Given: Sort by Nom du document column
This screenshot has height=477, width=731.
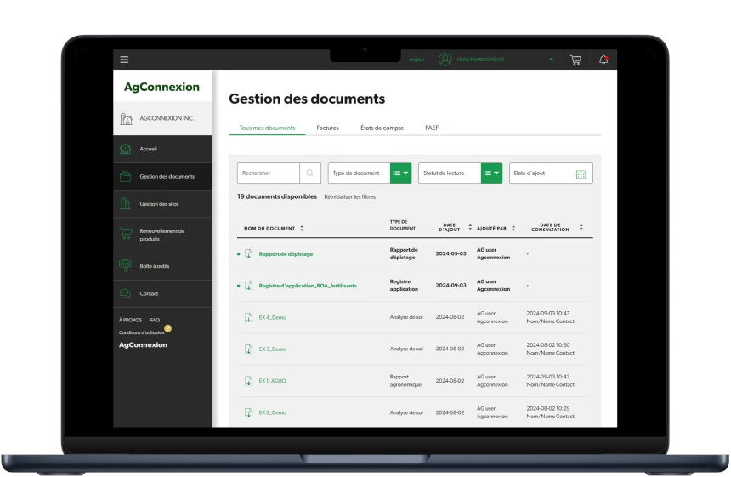Looking at the screenshot, I should [302, 228].
